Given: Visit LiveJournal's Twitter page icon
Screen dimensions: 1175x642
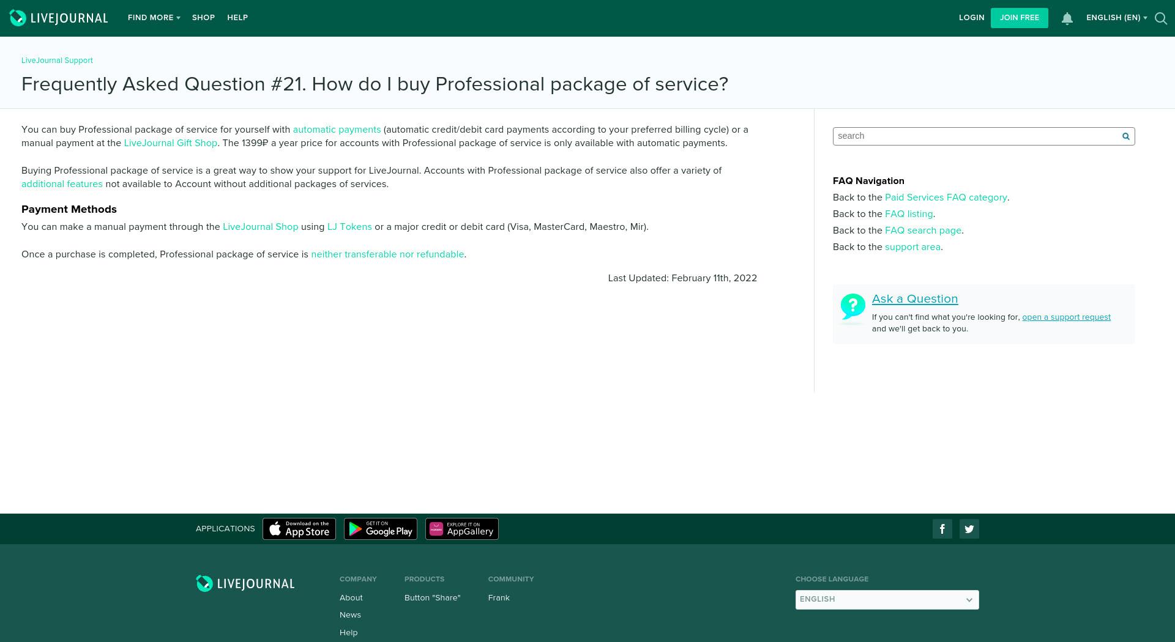Looking at the screenshot, I should [969, 529].
